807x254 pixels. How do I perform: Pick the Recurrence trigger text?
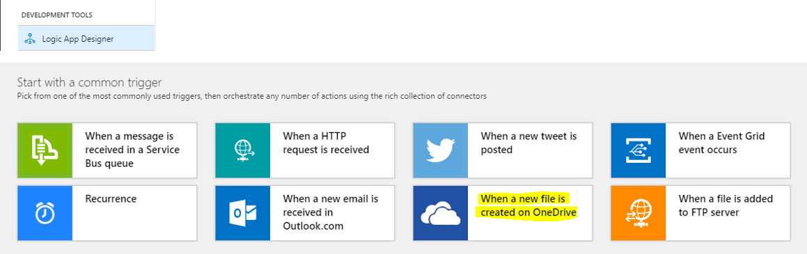pyautogui.click(x=111, y=199)
